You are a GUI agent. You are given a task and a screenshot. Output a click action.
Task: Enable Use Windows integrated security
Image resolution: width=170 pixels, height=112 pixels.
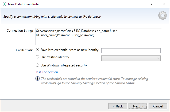[x=37, y=65]
